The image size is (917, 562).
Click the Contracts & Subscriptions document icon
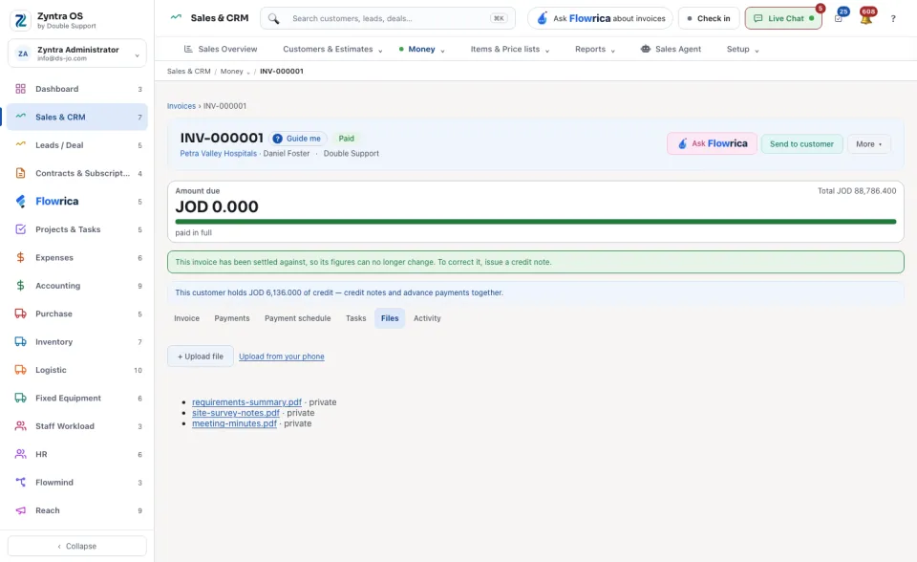(x=20, y=173)
